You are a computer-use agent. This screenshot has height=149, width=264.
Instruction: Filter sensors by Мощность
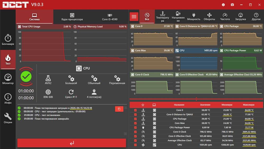coord(194,17)
